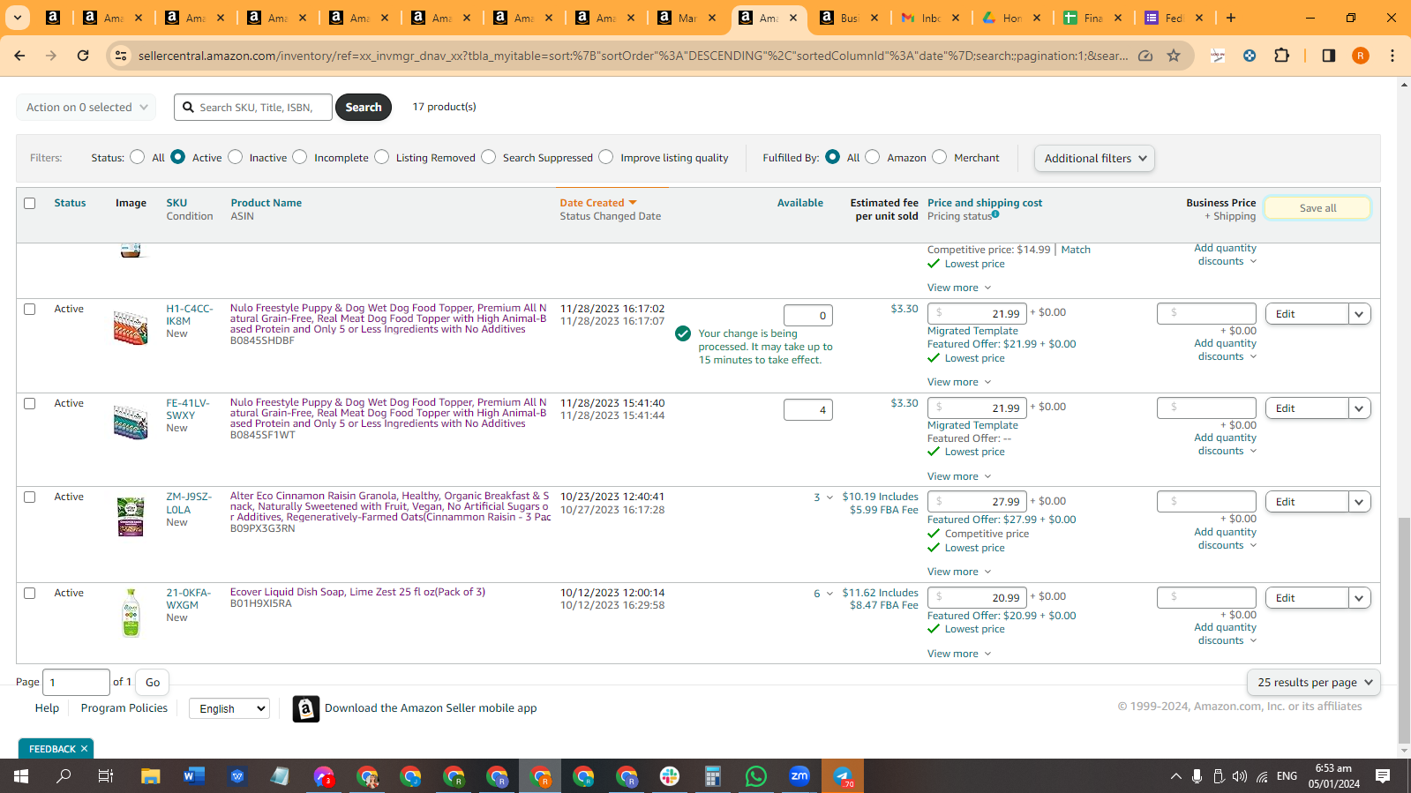
Task: Select the Incomplete status filter
Action: pyautogui.click(x=300, y=157)
